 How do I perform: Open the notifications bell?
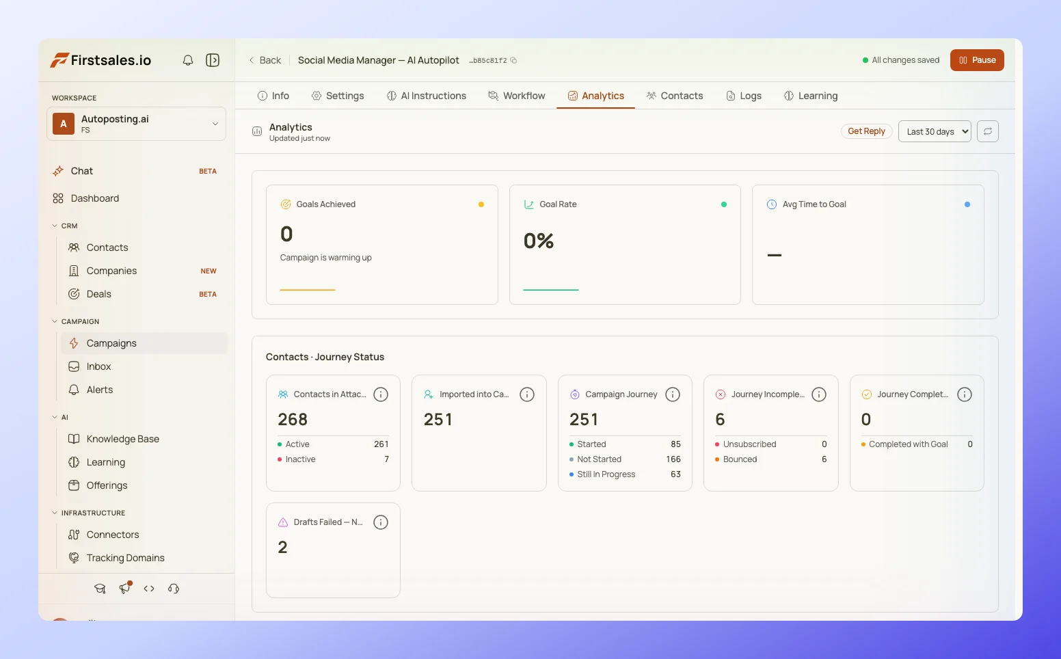[x=188, y=60]
